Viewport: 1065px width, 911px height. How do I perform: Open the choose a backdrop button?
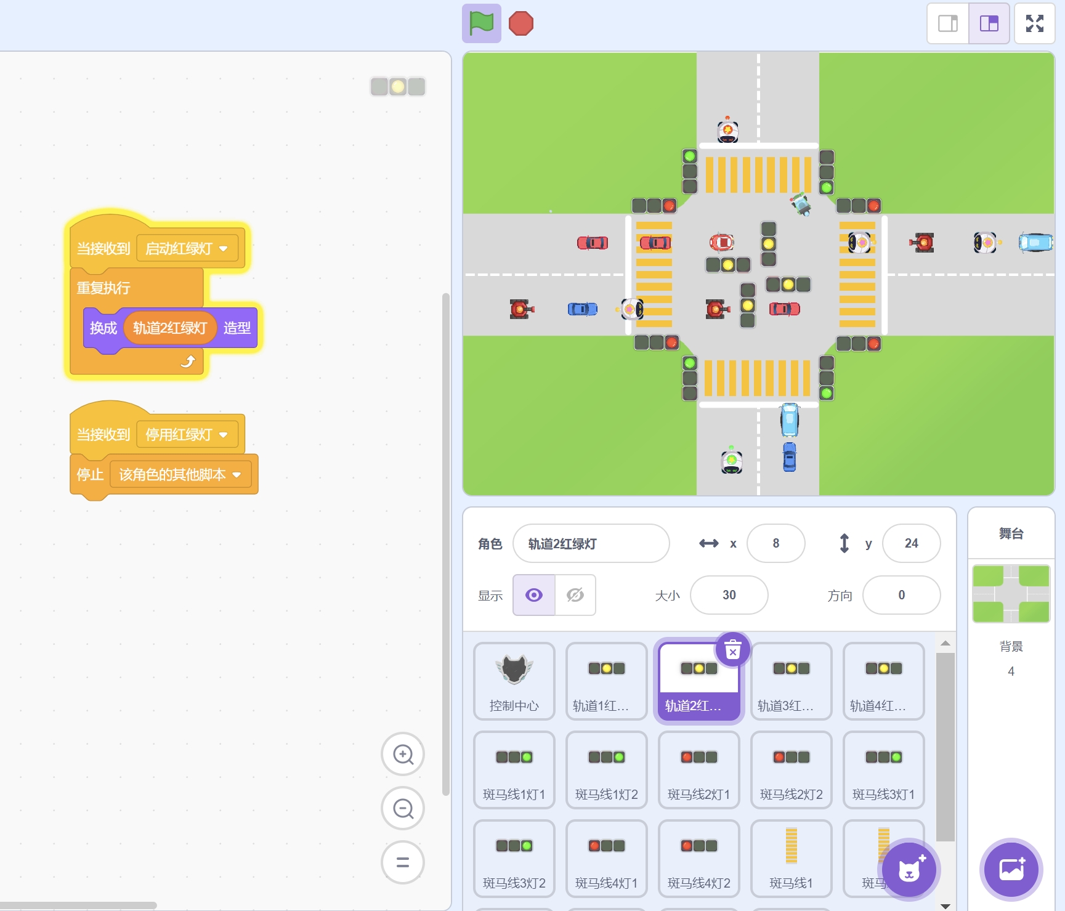coord(1011,870)
